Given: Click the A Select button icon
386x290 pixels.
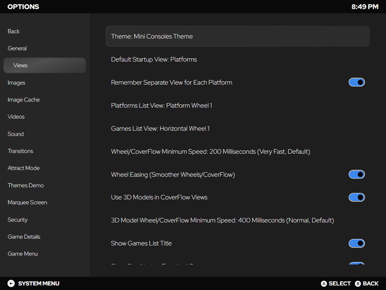Looking at the screenshot, I should 324,284.
